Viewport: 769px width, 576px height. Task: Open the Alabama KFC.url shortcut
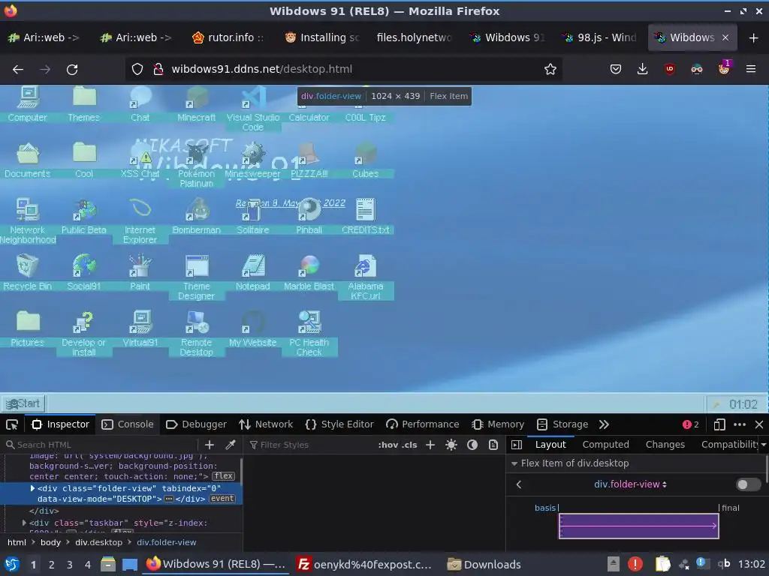point(366,277)
